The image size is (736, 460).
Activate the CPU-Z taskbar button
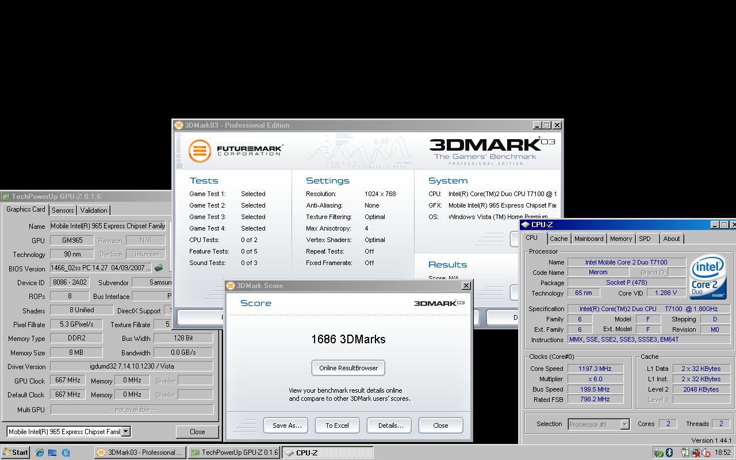click(x=327, y=453)
